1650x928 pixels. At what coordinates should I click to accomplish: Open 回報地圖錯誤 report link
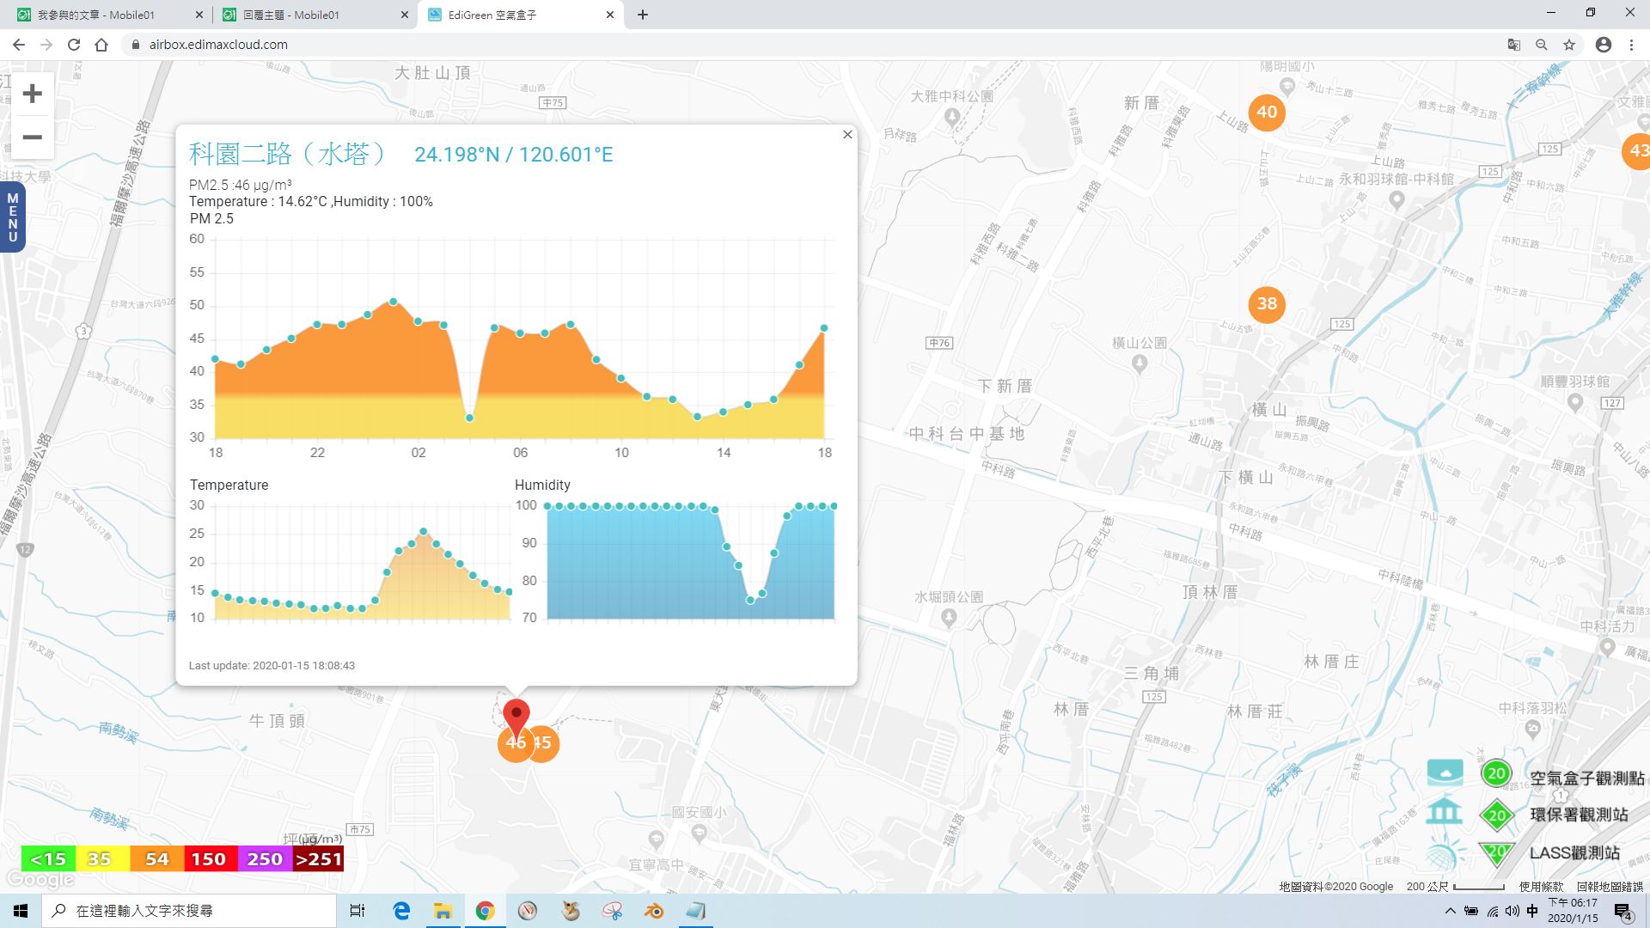tap(1610, 887)
